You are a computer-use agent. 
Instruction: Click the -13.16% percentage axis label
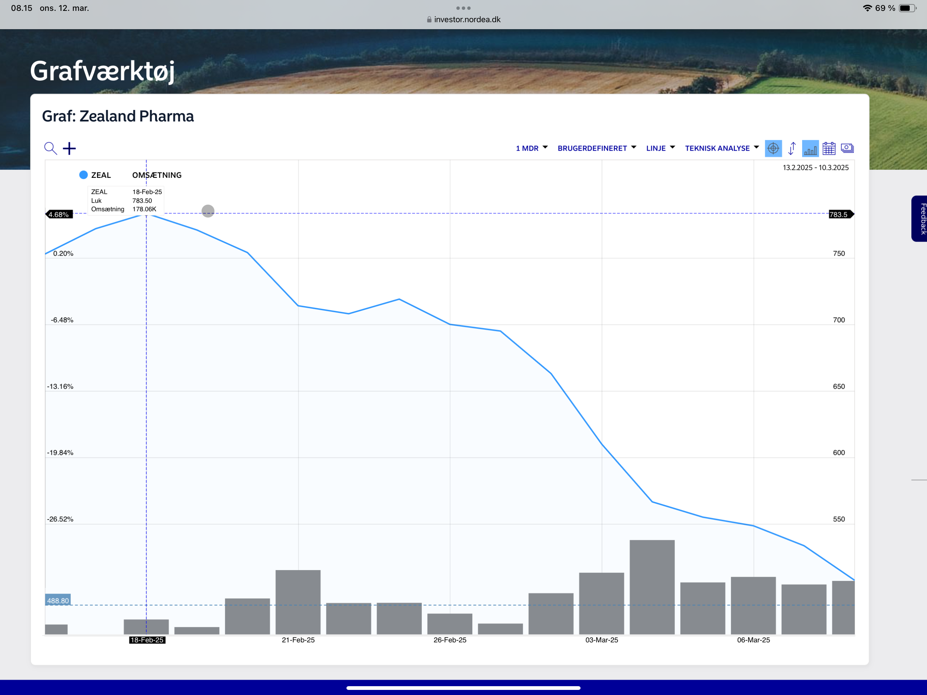pos(60,387)
